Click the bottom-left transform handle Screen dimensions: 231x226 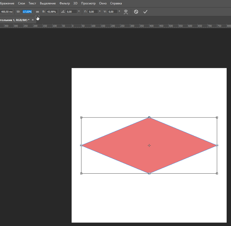click(81, 173)
